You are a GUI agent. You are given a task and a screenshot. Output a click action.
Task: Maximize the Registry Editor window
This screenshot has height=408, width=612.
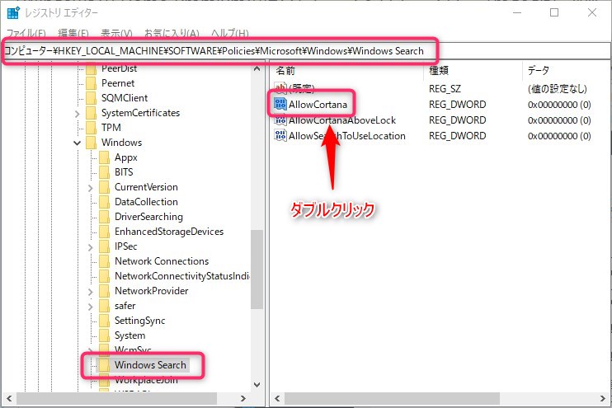[554, 12]
